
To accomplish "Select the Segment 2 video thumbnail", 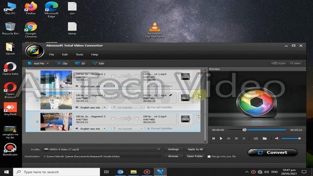I will tap(56, 100).
